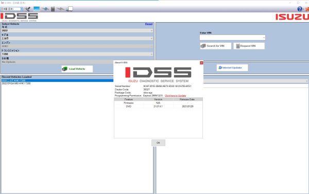Viewport: 309px width, 194px height.
Task: Click the blue monitor screen toolbar icon
Action: (37, 9)
